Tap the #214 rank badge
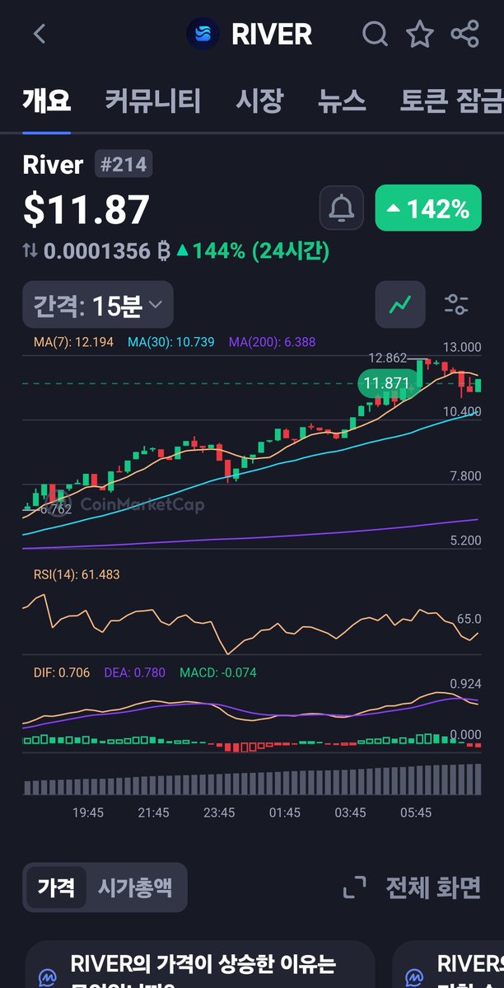 [x=124, y=165]
